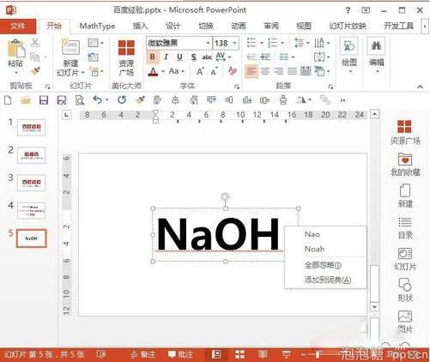The image size is (430, 362).
Task: Click the 备注 Notes button
Action: (143, 354)
